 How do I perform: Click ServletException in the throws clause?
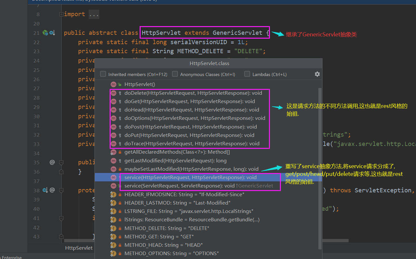[382, 190]
